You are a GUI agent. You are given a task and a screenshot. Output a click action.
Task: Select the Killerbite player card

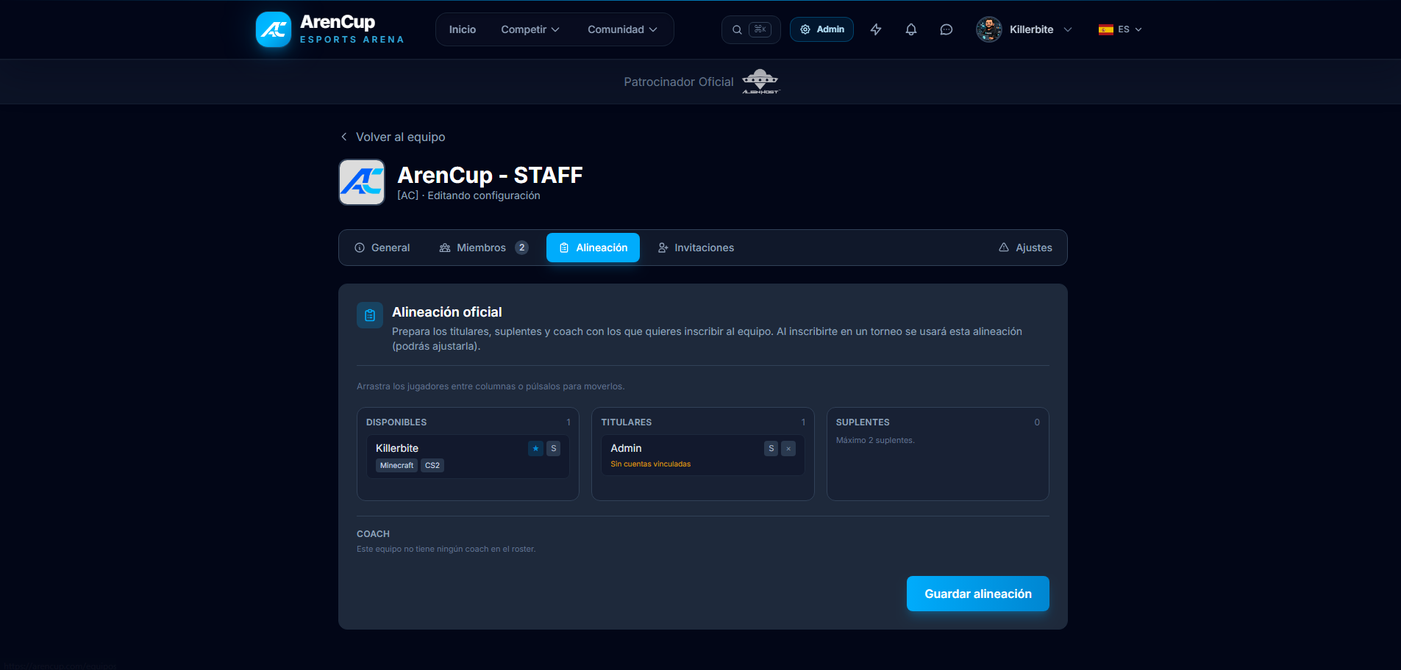(468, 456)
